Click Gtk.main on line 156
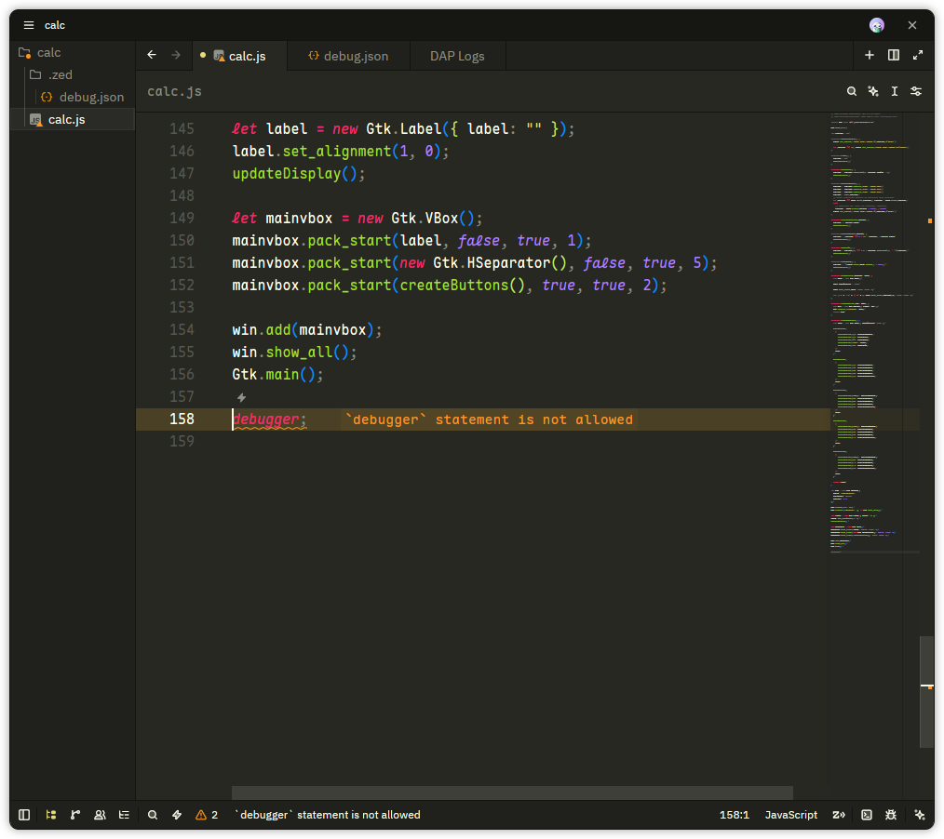 point(265,374)
